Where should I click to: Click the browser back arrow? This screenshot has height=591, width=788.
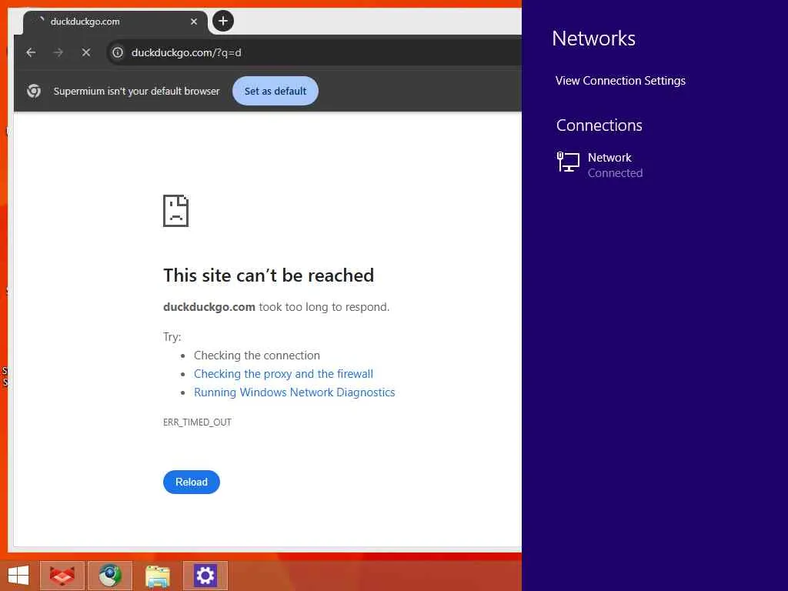point(31,52)
